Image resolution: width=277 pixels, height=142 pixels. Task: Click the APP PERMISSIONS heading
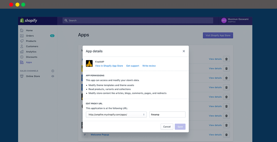pyautogui.click(x=95, y=76)
